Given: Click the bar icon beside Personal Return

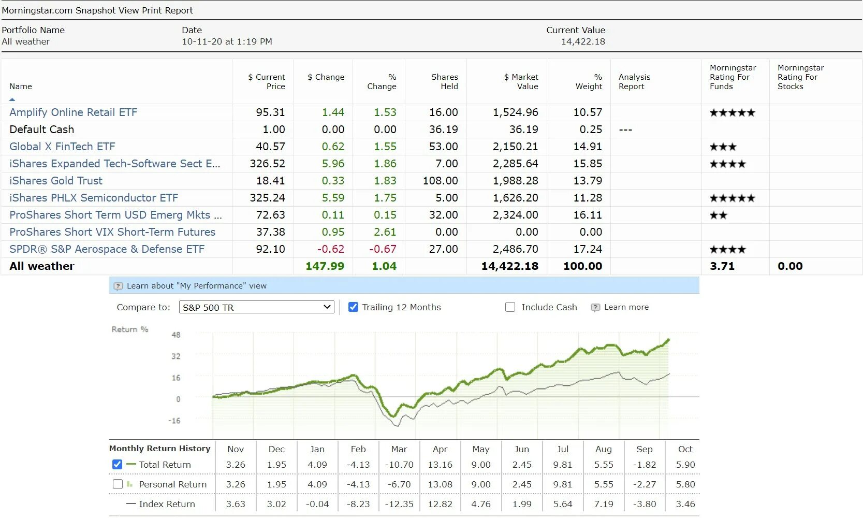Looking at the screenshot, I should (x=129, y=484).
